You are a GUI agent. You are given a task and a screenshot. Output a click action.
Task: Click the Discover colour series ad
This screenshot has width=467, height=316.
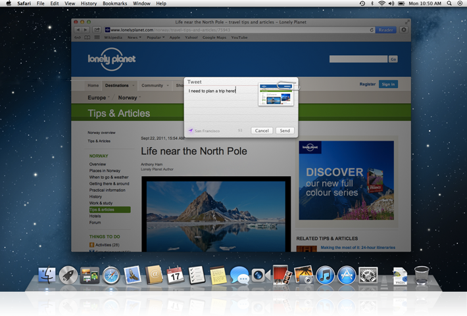[346, 180]
